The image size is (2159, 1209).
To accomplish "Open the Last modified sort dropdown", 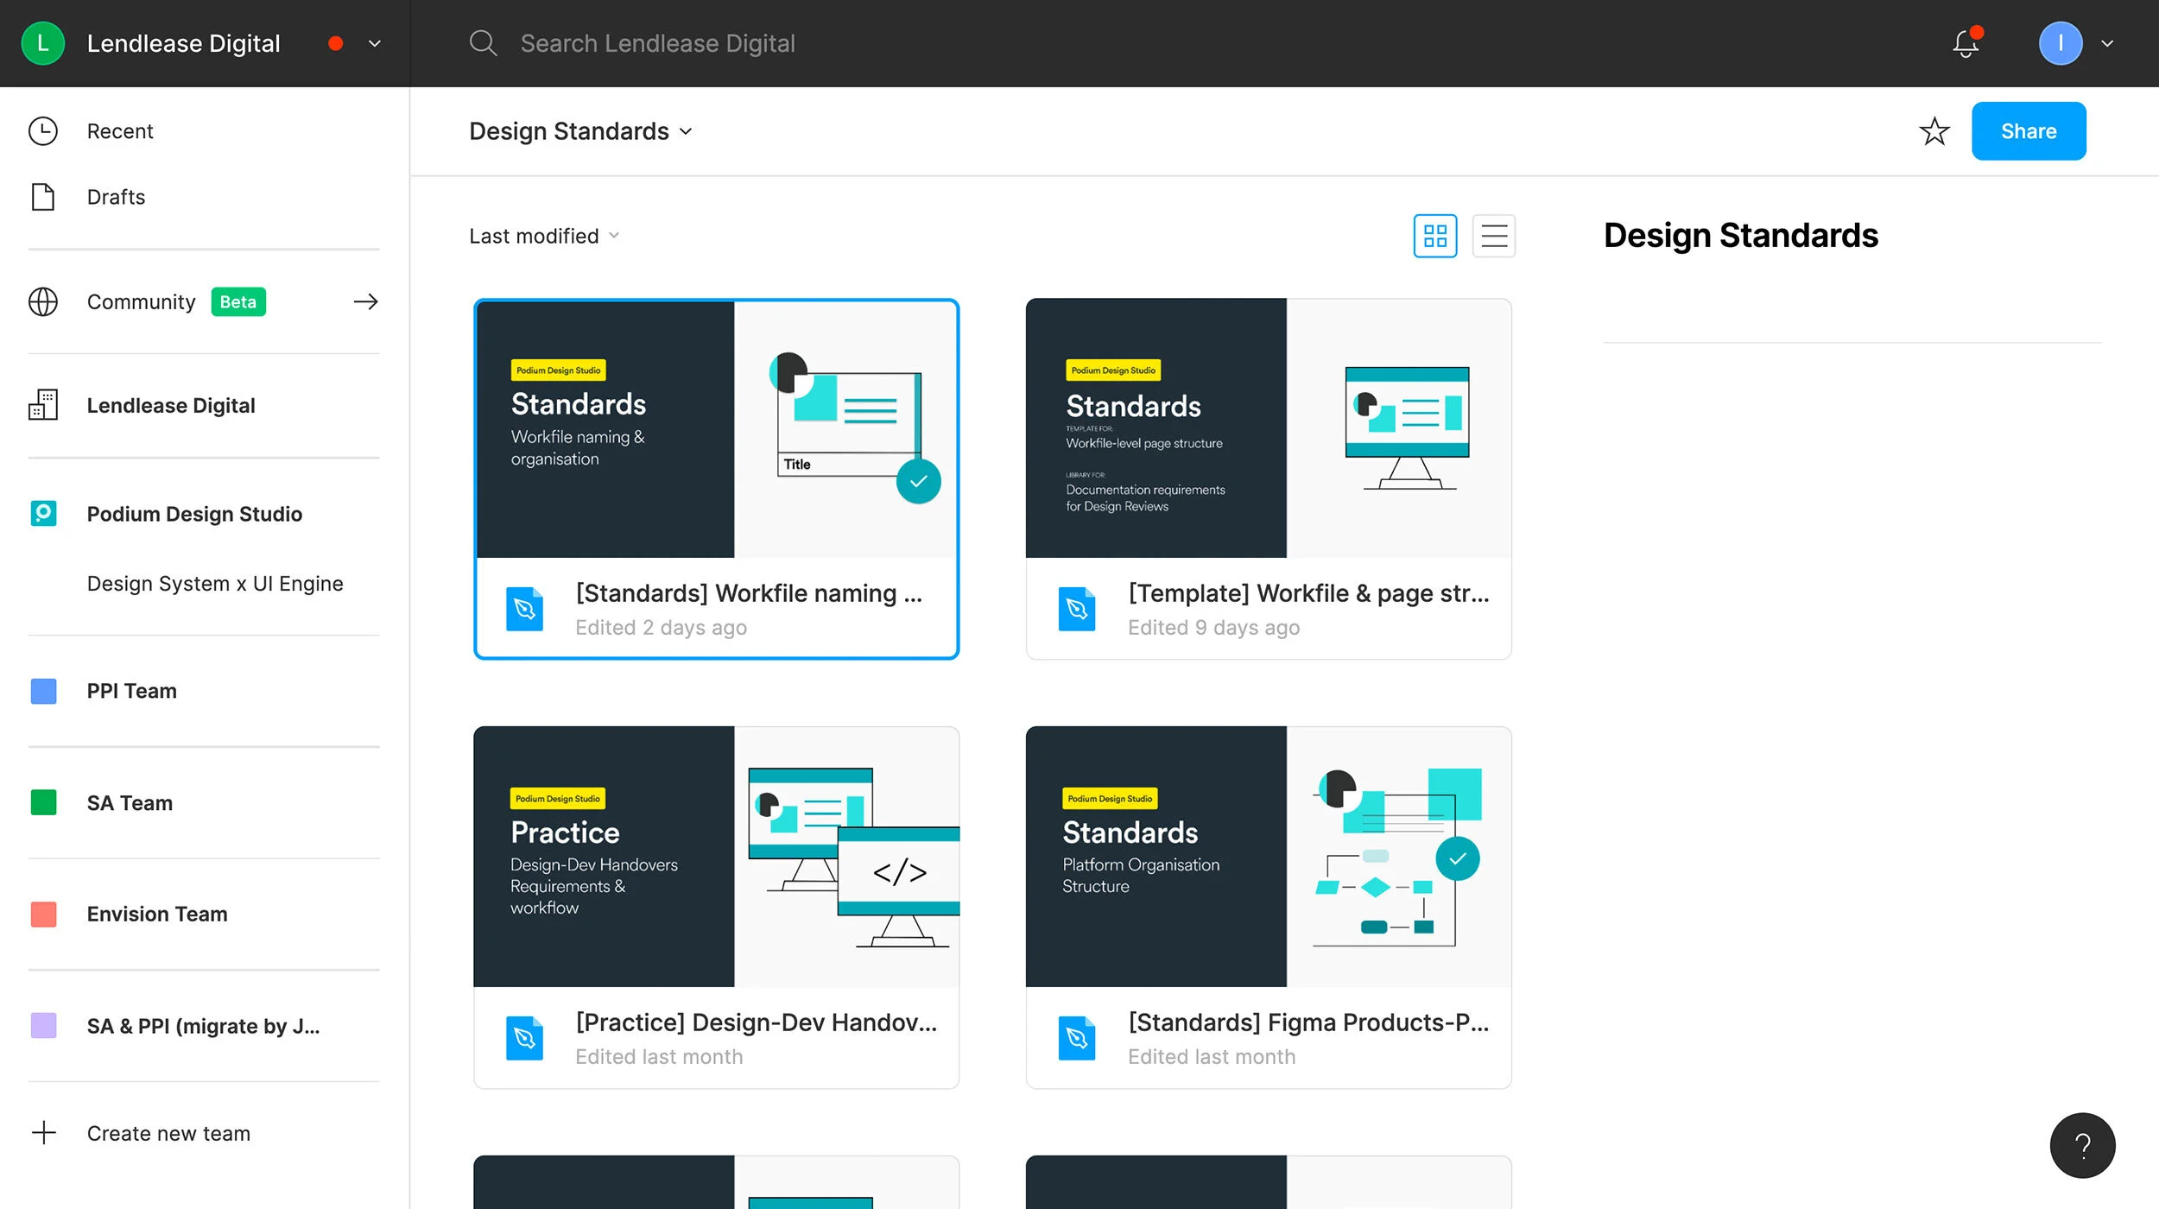I will (544, 236).
